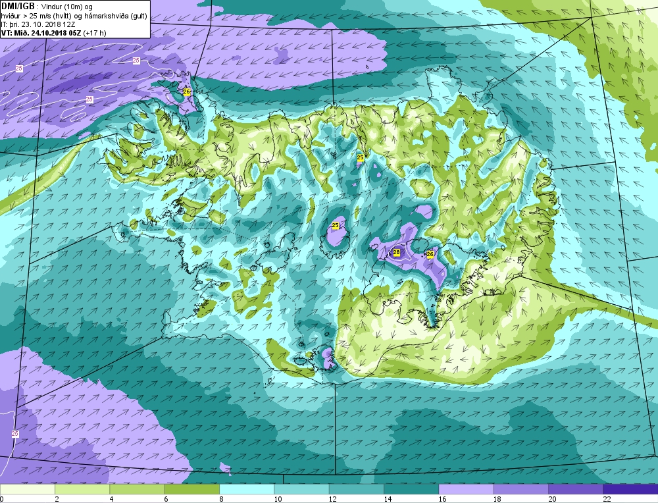Choose the darkest purple legend swatch above 22

[x=630, y=489]
